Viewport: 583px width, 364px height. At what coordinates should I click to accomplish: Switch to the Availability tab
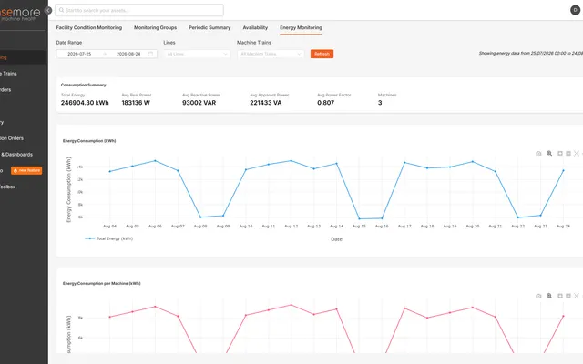pos(255,27)
